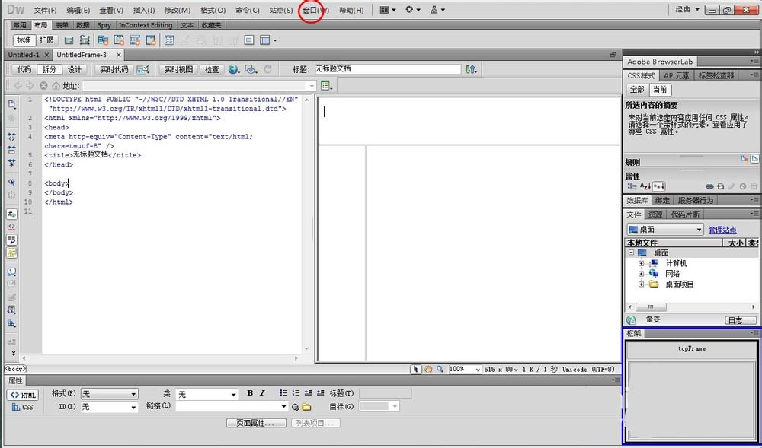This screenshot has width=762, height=448.
Task: Show 全部 CSS styles mode
Action: click(636, 90)
